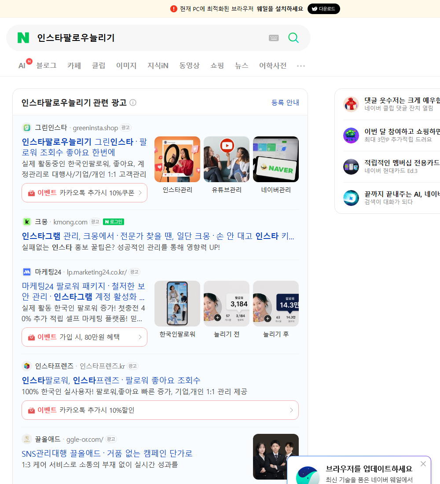This screenshot has width=440, height=484.
Task: Click the red warning icon in top banner
Action: click(173, 9)
